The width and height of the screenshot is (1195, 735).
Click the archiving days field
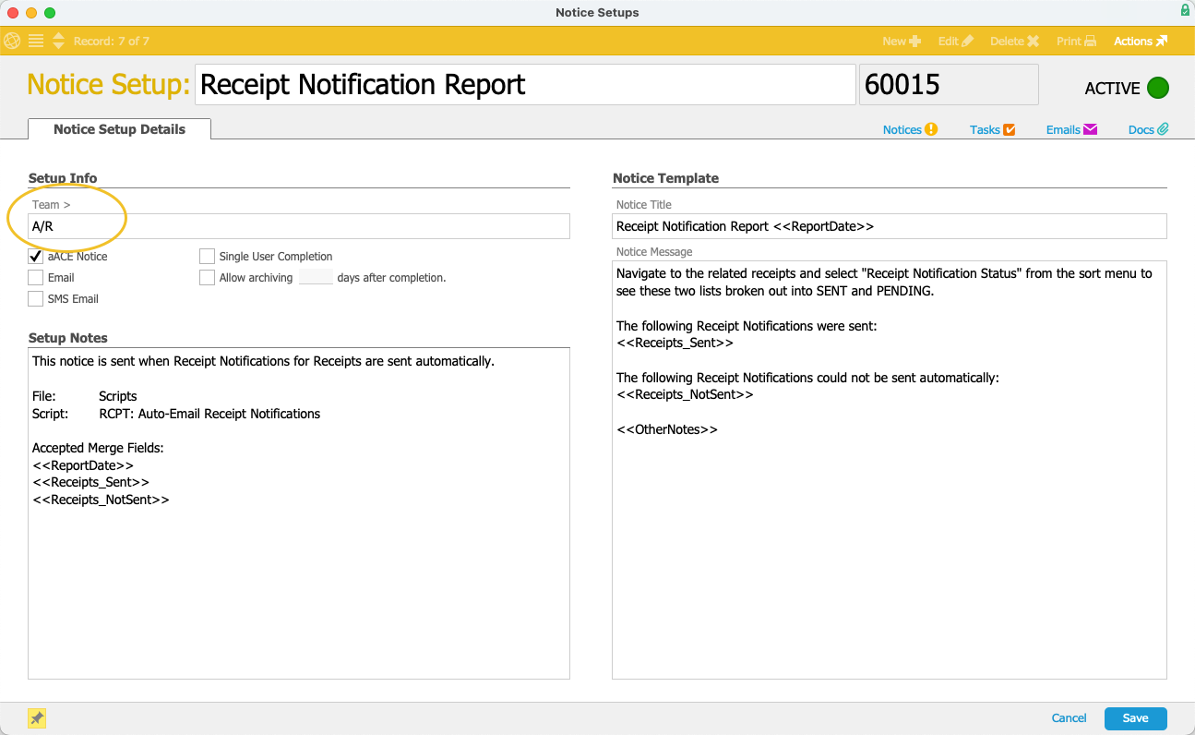[316, 277]
